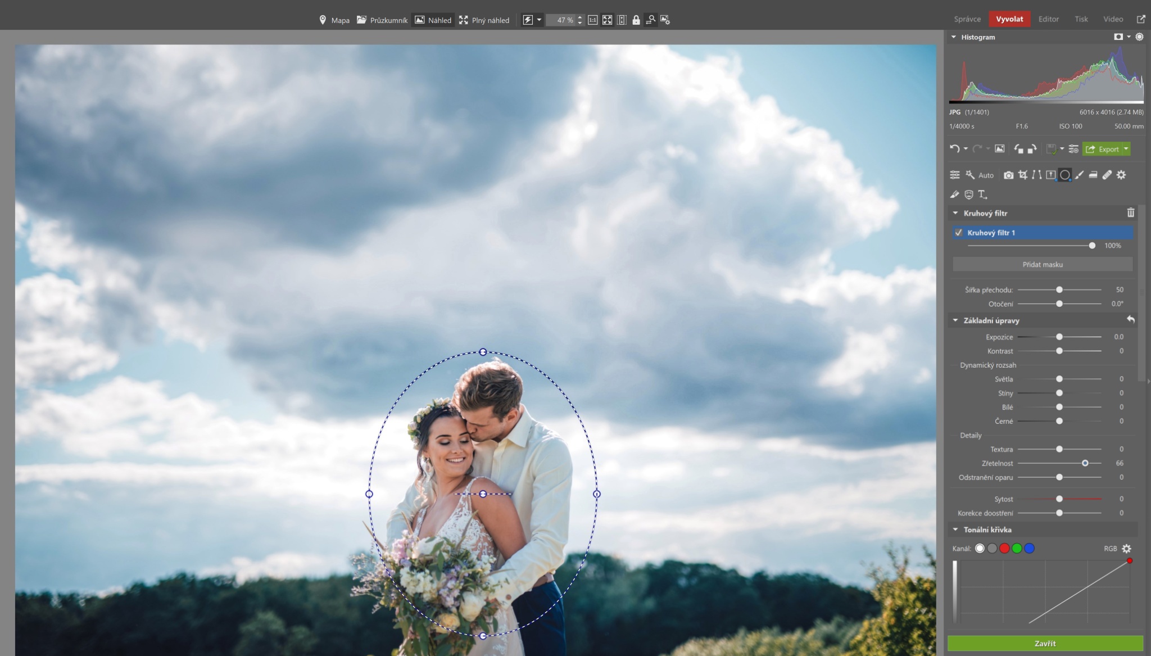Open the gear settings tool icon
The image size is (1151, 656).
point(1121,175)
